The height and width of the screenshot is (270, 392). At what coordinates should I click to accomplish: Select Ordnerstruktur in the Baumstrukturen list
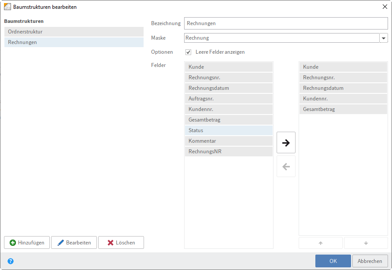74,31
